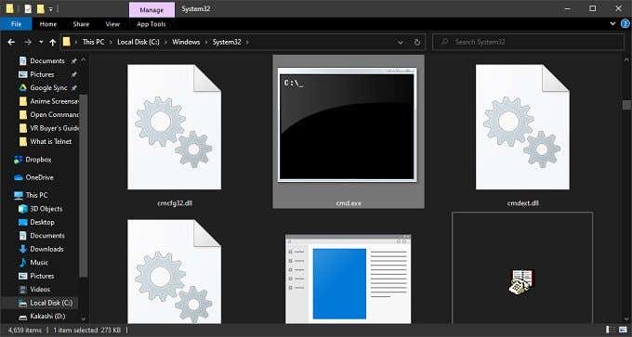Screen dimensions: 632x337
Task: Switch to the Home ribbon tab
Action: (48, 24)
